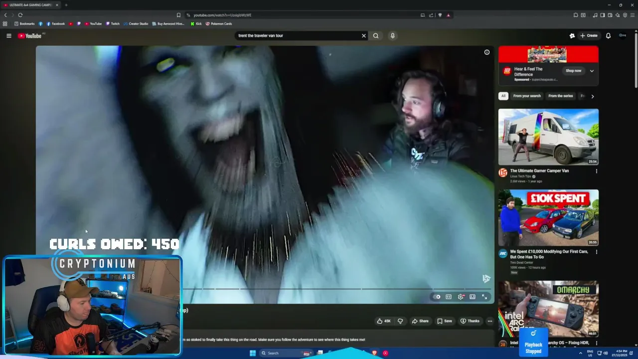This screenshot has height=359, width=638.
Task: Like the video (45K)
Action: click(x=384, y=321)
